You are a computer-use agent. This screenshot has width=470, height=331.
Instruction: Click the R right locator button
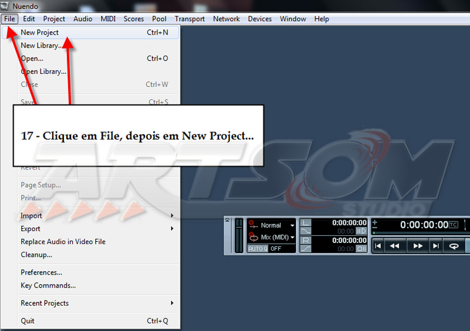coord(305,240)
